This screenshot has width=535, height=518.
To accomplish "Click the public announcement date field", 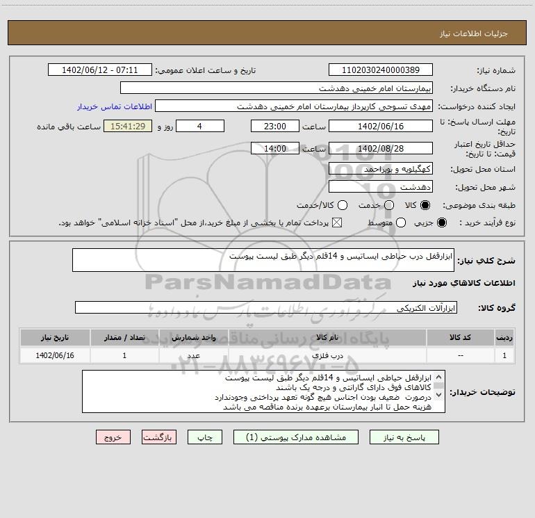I will point(99,70).
